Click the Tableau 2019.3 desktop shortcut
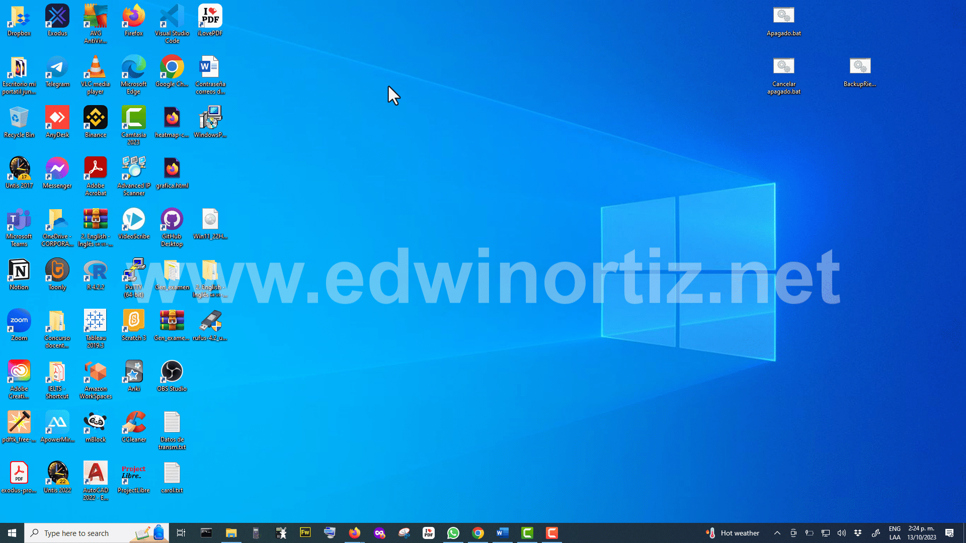Screen dimensions: 966x543 point(96,329)
